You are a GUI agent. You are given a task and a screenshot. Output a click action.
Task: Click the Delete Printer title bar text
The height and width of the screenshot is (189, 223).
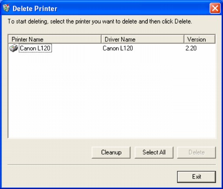click(35, 9)
